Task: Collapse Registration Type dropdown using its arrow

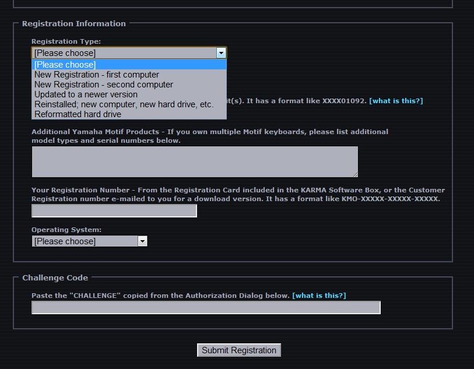Action: (221, 53)
